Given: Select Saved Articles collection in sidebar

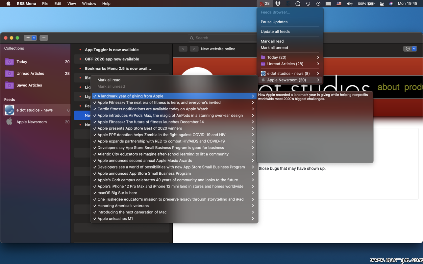Looking at the screenshot, I should [x=37, y=85].
